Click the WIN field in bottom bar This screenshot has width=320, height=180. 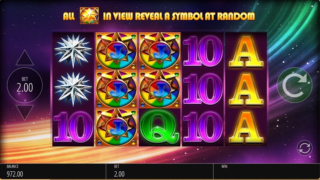tap(267, 171)
